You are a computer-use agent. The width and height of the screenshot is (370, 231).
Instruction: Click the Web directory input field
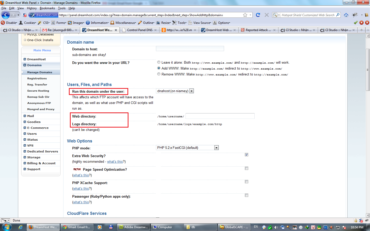point(220,116)
